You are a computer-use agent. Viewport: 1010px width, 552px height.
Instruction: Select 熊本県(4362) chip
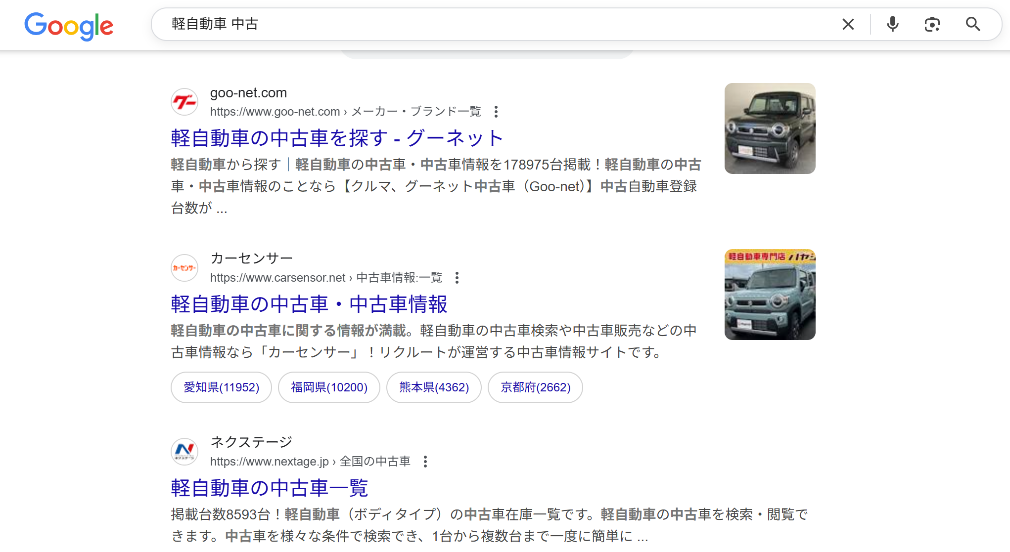[x=434, y=387]
